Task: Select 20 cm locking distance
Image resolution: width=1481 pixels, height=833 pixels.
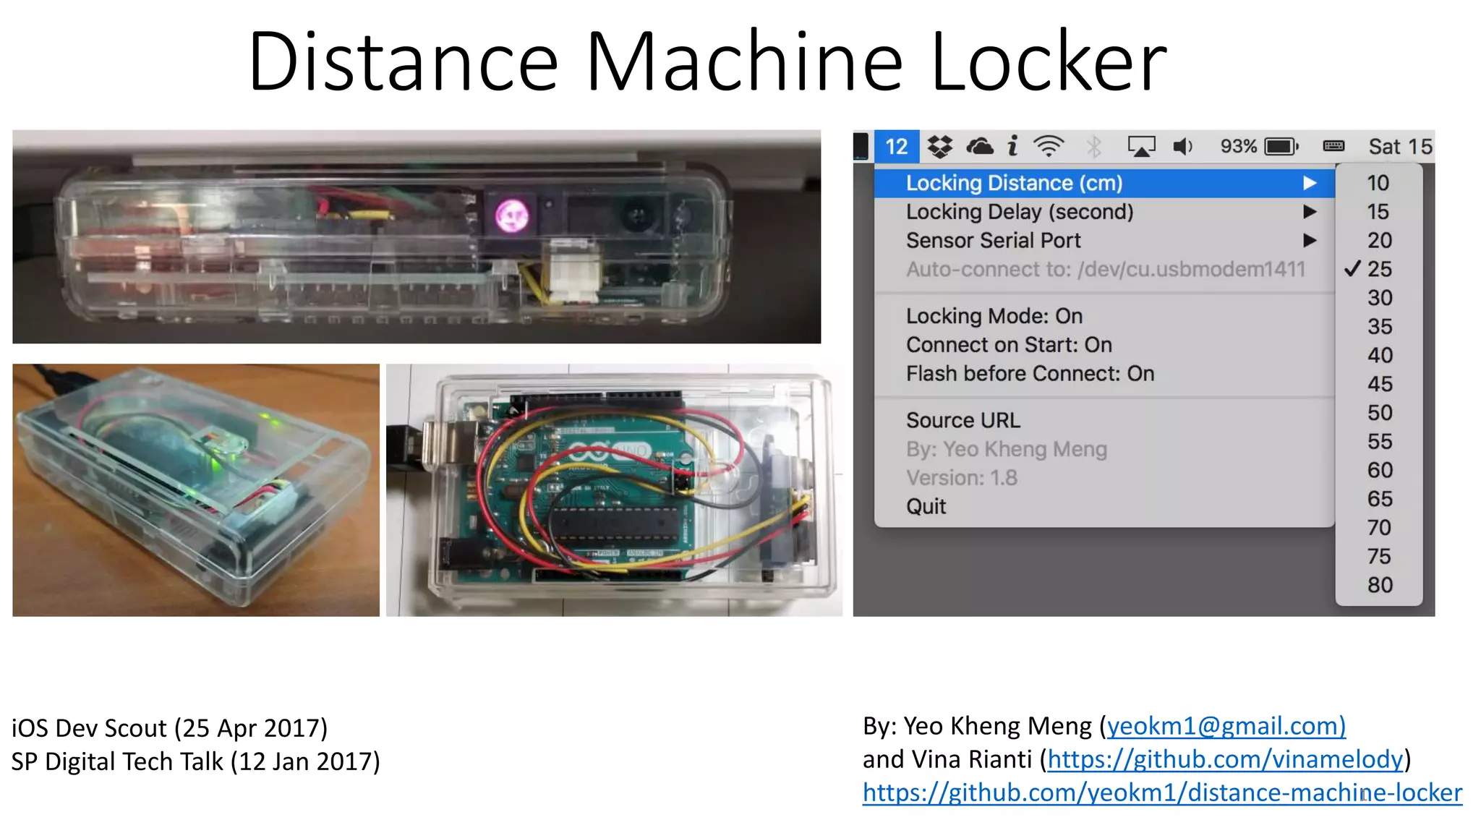Action: pos(1379,240)
